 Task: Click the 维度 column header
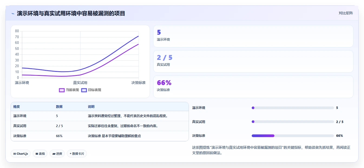(17, 107)
